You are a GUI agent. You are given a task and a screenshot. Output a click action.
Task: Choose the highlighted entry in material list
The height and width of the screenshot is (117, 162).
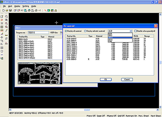(120, 38)
